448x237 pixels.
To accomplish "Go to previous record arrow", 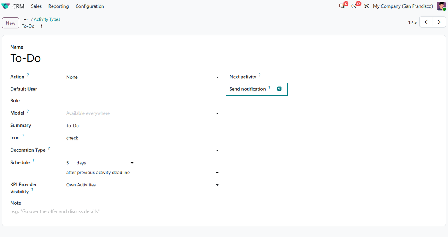I will click(426, 22).
